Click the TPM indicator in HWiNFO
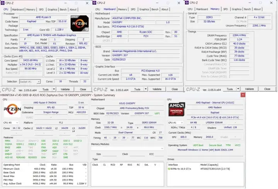This screenshot has height=189, width=278. pos(228,145)
